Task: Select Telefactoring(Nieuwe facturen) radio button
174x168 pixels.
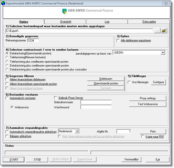Action: (x=7, y=57)
